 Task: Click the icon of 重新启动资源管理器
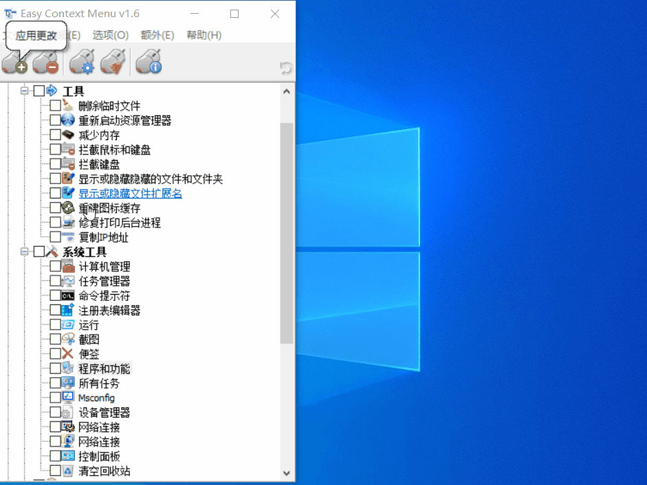[x=68, y=120]
